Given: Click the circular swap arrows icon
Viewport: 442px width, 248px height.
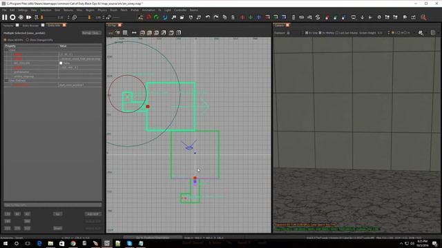Looking at the screenshot, I should pos(318,17).
